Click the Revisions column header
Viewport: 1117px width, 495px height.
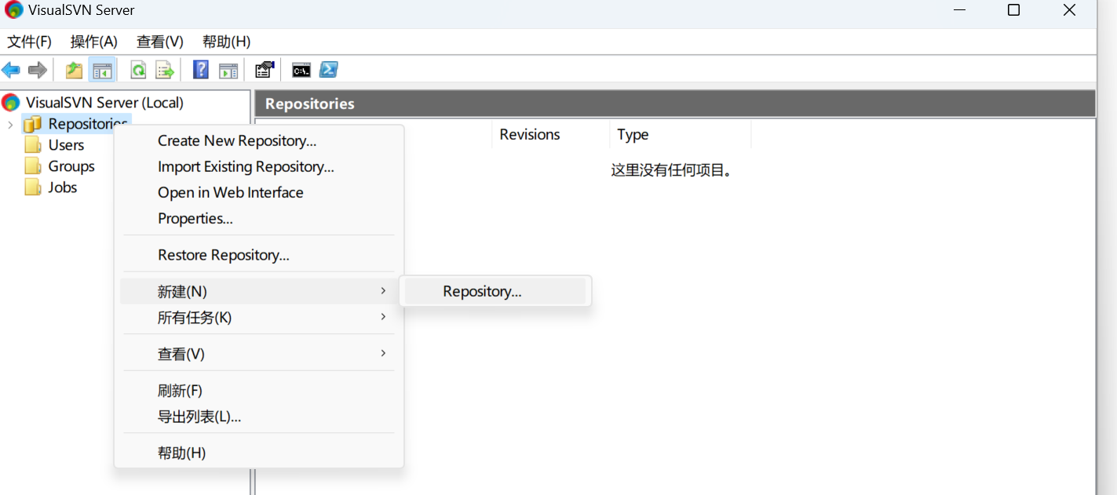[x=530, y=135]
